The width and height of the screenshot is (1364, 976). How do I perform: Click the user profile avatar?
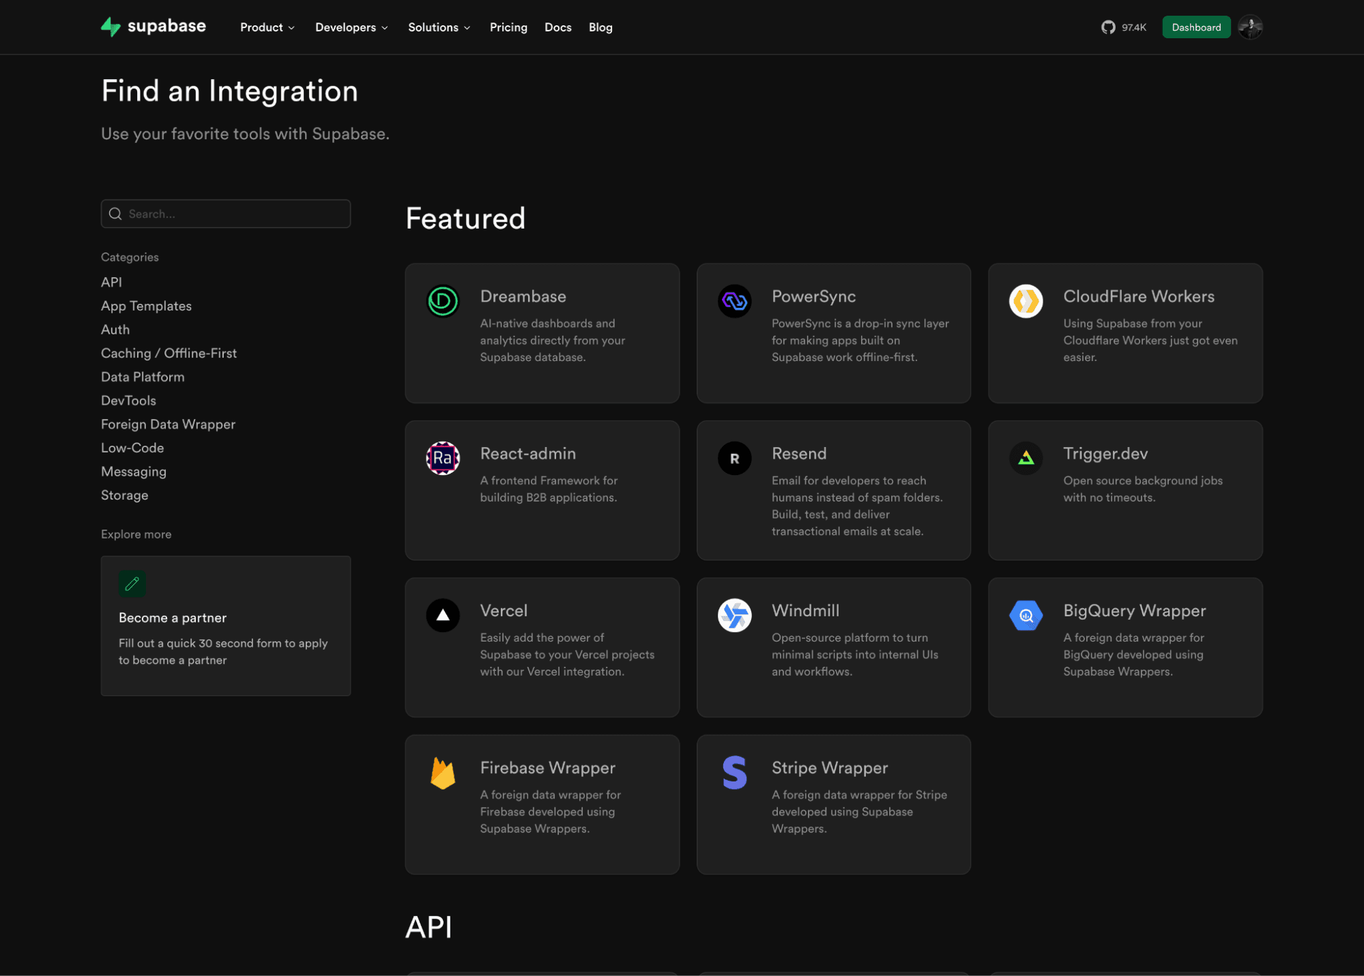(x=1250, y=27)
